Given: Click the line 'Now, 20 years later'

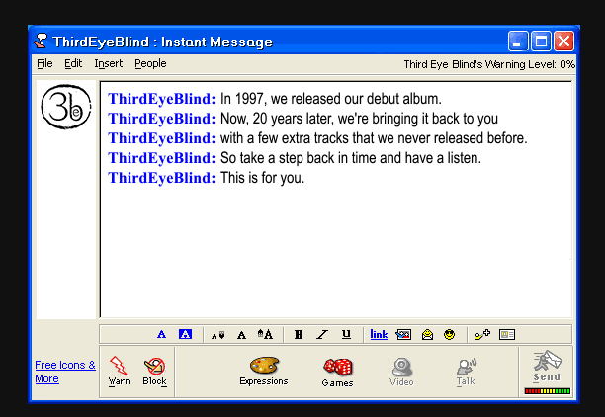Looking at the screenshot, I should (359, 119).
